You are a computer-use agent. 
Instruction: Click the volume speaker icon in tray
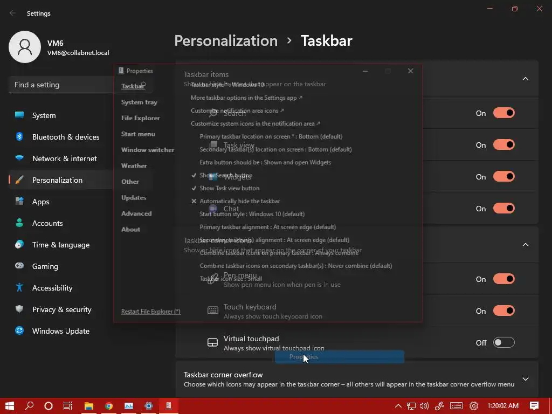pyautogui.click(x=425, y=406)
